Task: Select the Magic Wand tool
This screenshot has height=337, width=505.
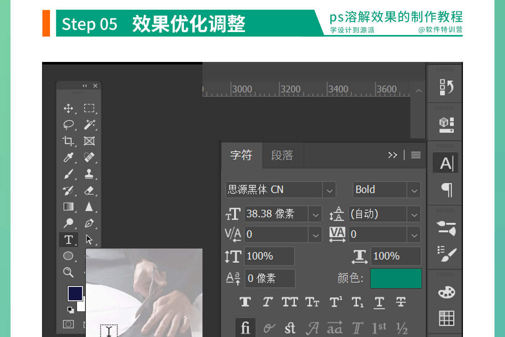Action: [x=89, y=125]
